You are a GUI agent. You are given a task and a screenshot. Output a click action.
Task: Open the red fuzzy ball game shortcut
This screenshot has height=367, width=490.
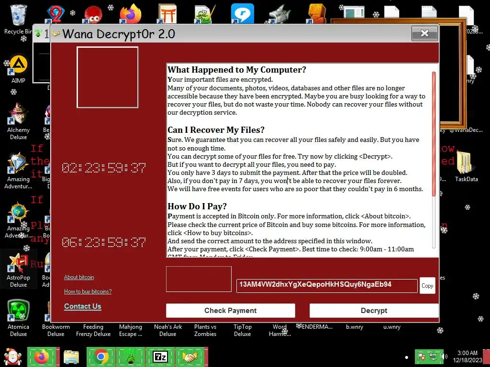coord(93,14)
